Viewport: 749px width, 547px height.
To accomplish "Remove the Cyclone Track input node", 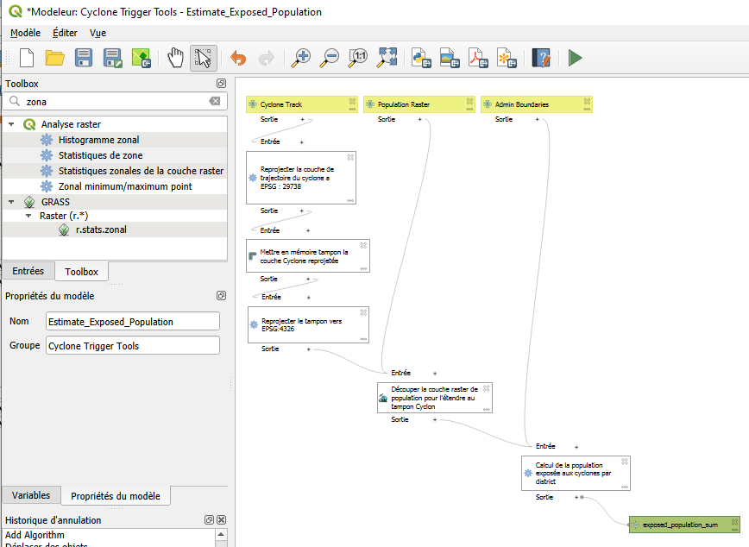I will tap(352, 101).
